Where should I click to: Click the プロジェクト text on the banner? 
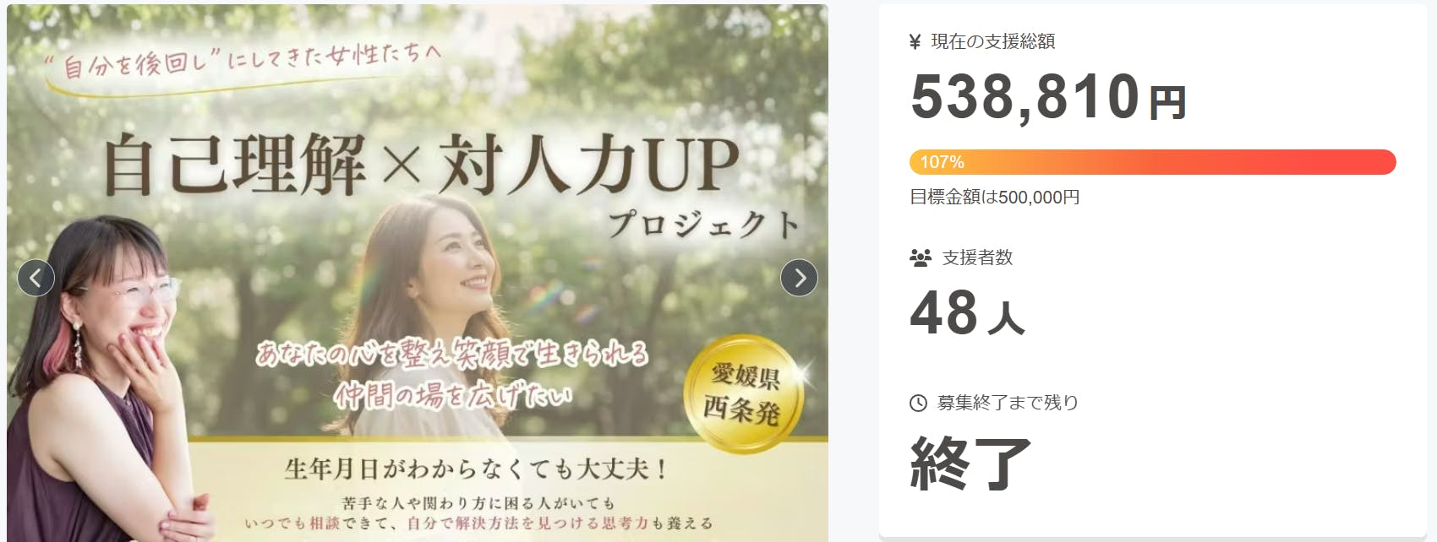[704, 224]
